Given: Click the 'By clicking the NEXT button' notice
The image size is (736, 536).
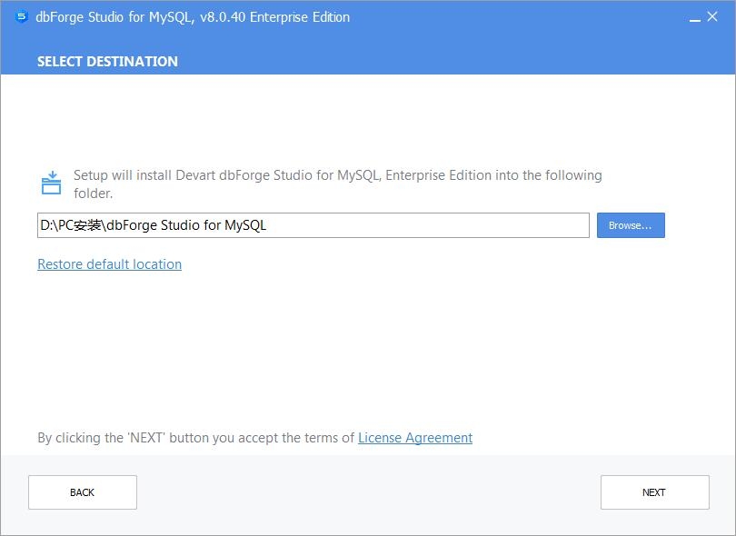Looking at the screenshot, I should tap(195, 438).
